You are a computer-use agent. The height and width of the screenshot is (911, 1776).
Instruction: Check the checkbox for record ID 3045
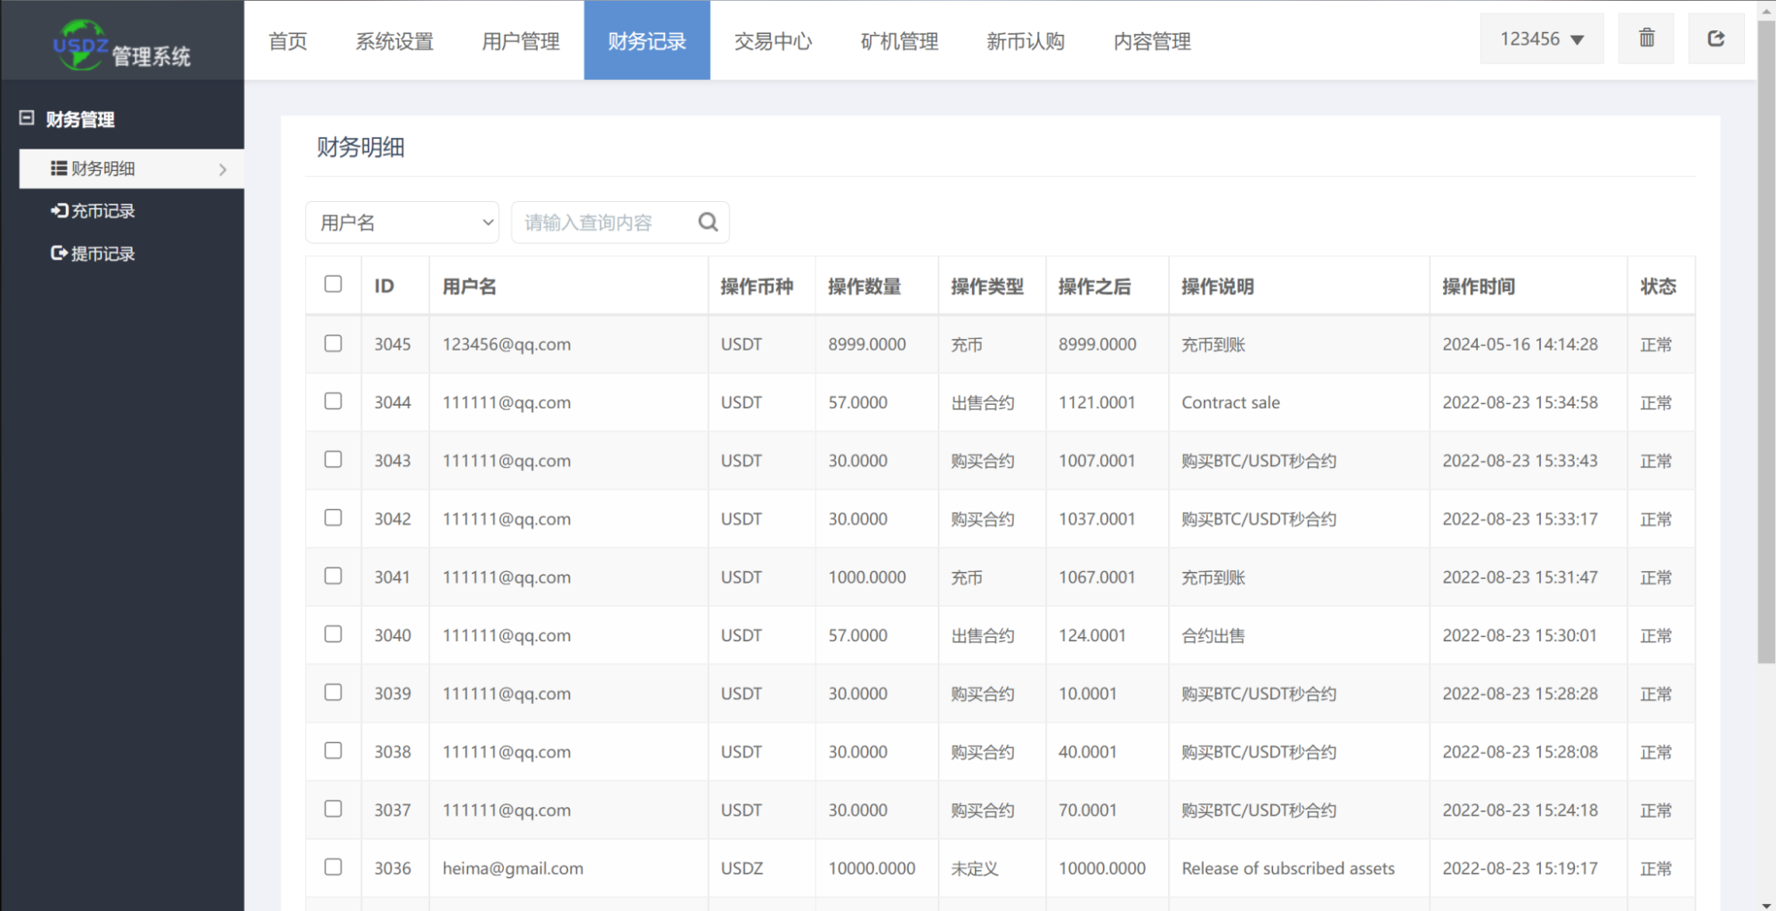[333, 343]
